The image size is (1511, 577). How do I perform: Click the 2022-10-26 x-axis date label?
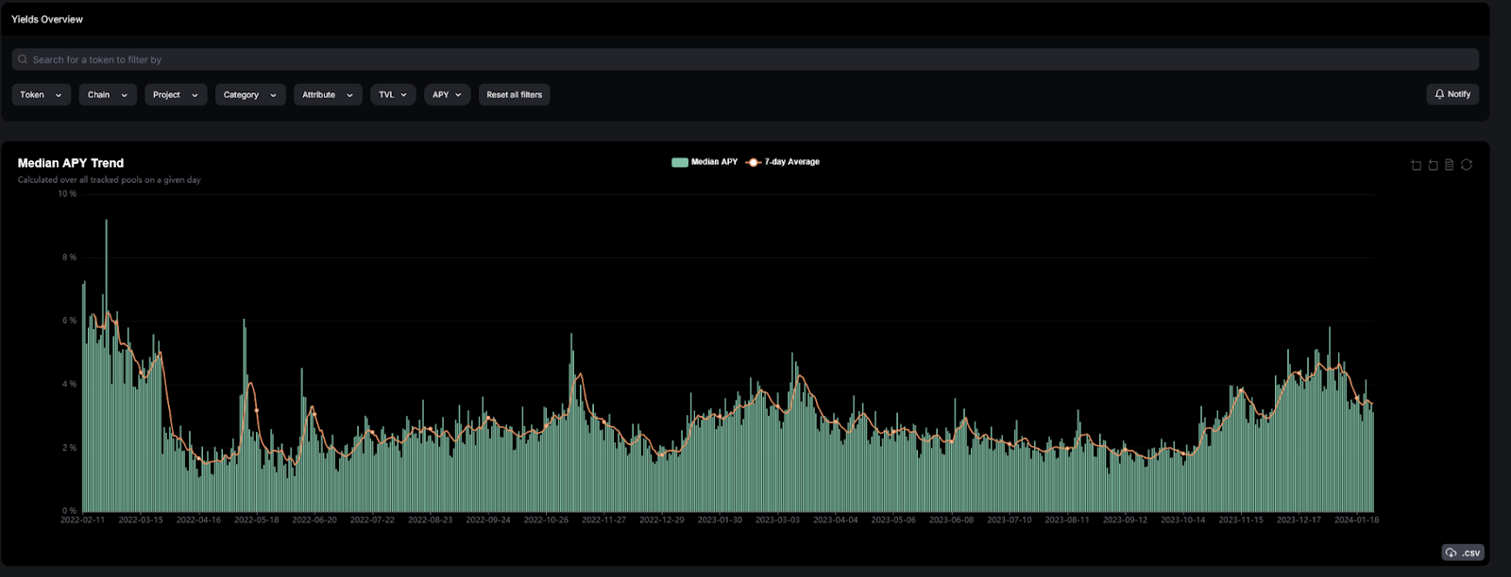tap(546, 520)
